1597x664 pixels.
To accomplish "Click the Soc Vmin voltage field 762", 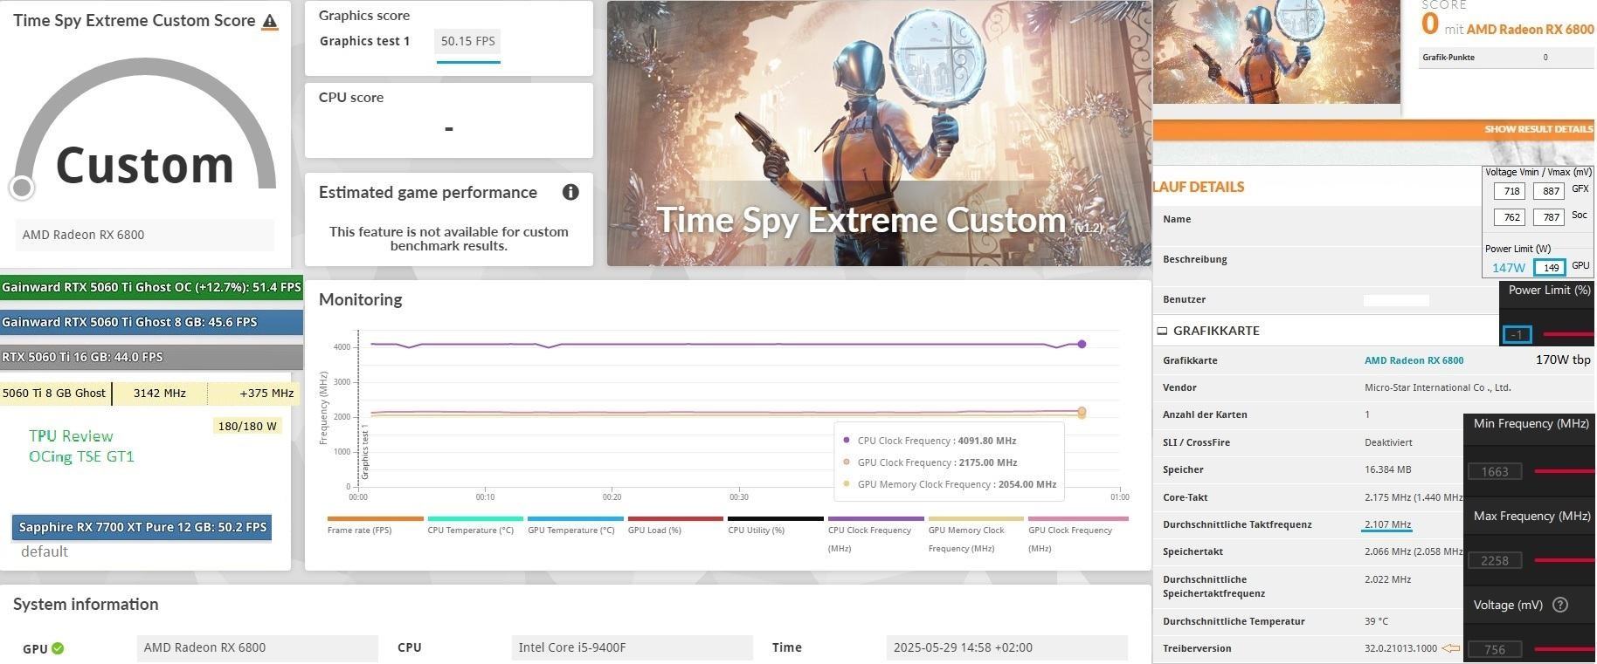I will 1509,217.
